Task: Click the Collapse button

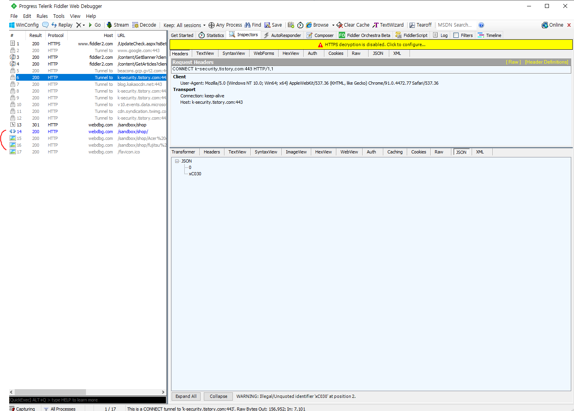Action: click(219, 396)
